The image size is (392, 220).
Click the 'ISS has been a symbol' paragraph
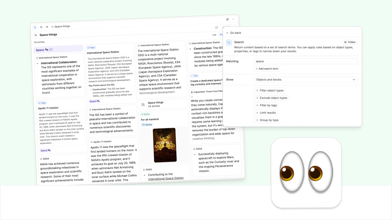112,123
